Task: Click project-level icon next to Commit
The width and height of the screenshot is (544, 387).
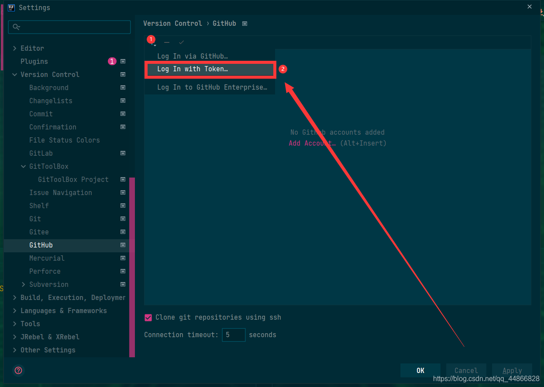Action: [123, 114]
